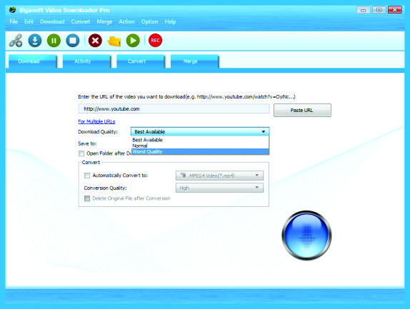This screenshot has width=410, height=309.
Task: Click the Paste URL button
Action: 302,110
